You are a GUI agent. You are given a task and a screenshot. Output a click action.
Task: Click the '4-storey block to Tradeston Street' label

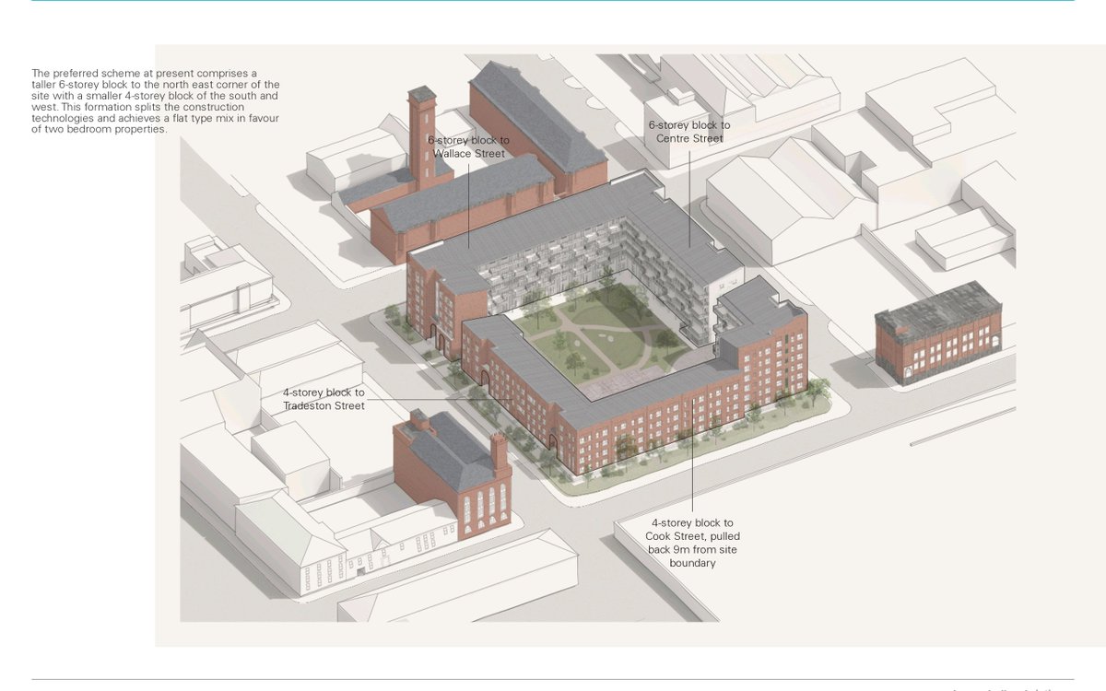[x=324, y=399]
